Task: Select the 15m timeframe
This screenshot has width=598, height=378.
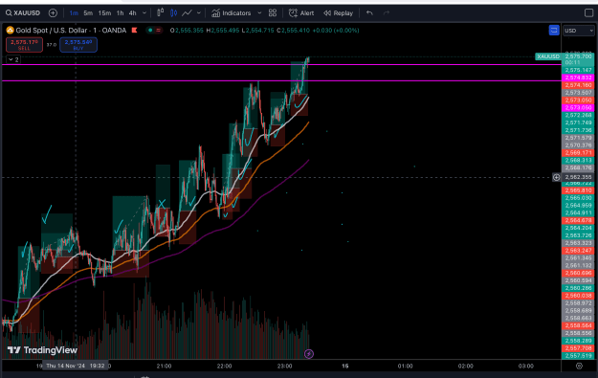Action: pos(104,13)
